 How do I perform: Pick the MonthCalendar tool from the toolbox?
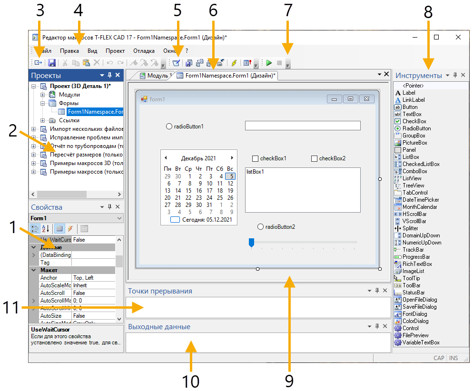click(x=420, y=207)
